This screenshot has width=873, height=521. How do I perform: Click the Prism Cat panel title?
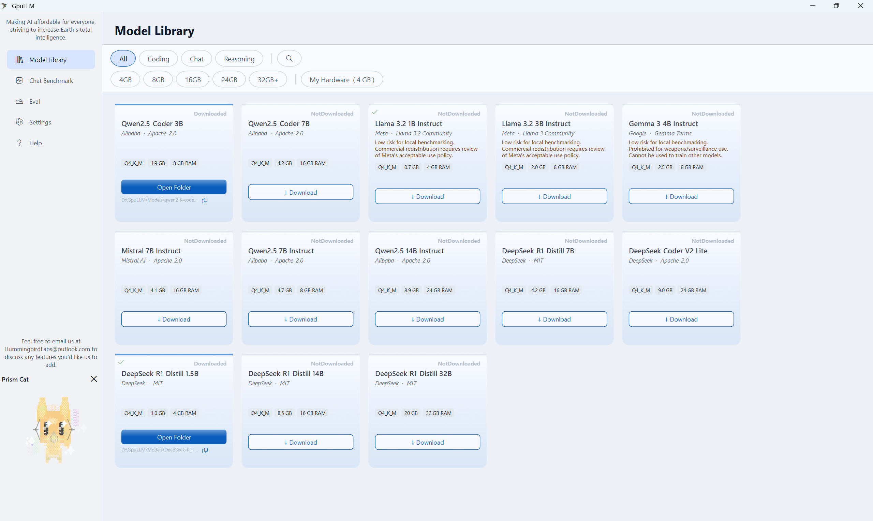[x=15, y=379]
